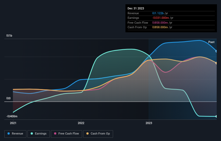221x141 pixels.
Task: Toggle the Revenue series in the legend
Action: tap(15, 134)
